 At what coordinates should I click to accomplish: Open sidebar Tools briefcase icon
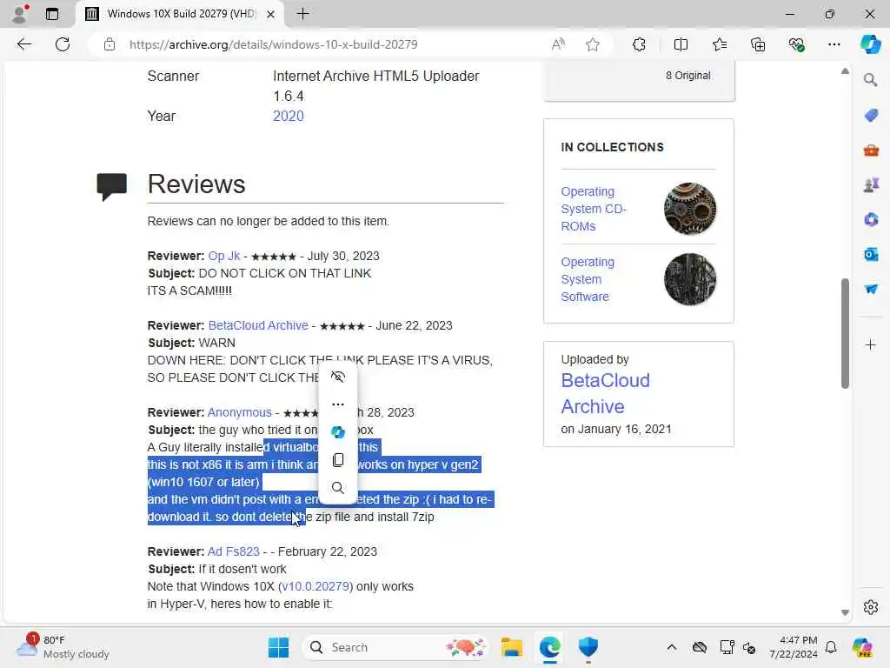[871, 150]
